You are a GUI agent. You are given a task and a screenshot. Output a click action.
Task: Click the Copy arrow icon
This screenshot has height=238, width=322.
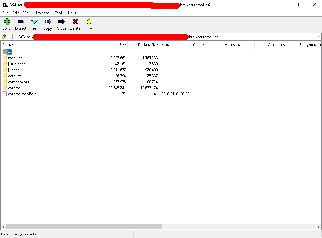click(48, 22)
